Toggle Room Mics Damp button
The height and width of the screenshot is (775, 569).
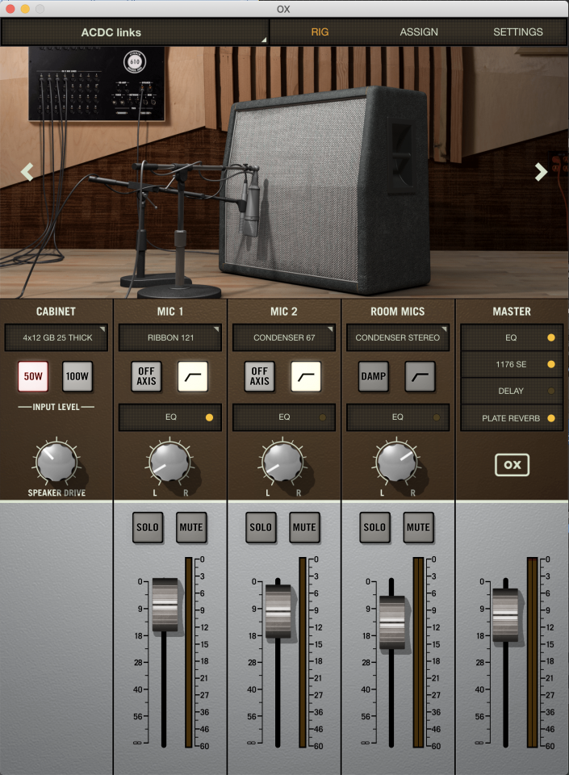tap(374, 377)
